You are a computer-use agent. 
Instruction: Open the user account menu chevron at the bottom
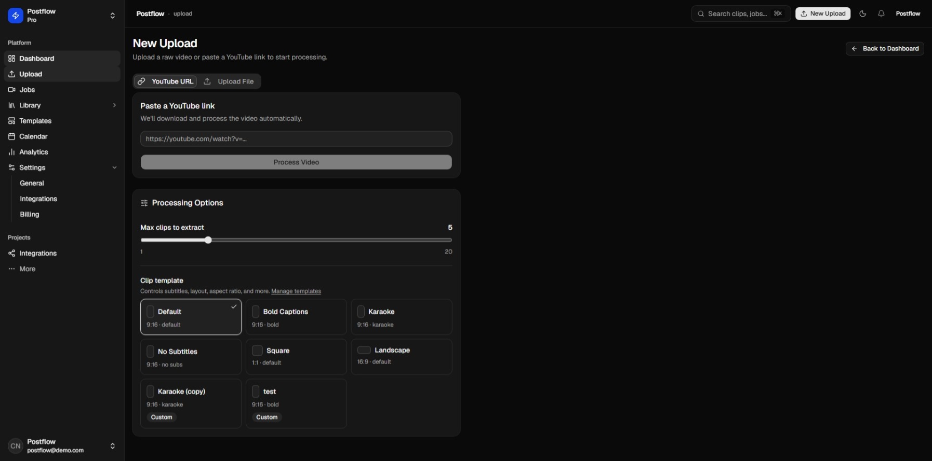click(x=112, y=446)
